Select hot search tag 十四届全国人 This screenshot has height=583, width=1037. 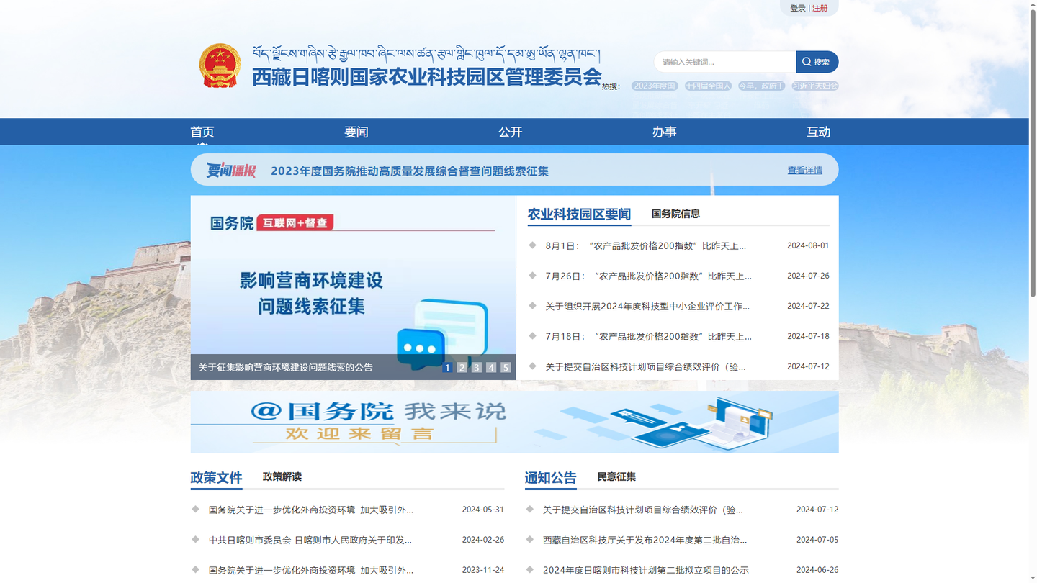708,86
